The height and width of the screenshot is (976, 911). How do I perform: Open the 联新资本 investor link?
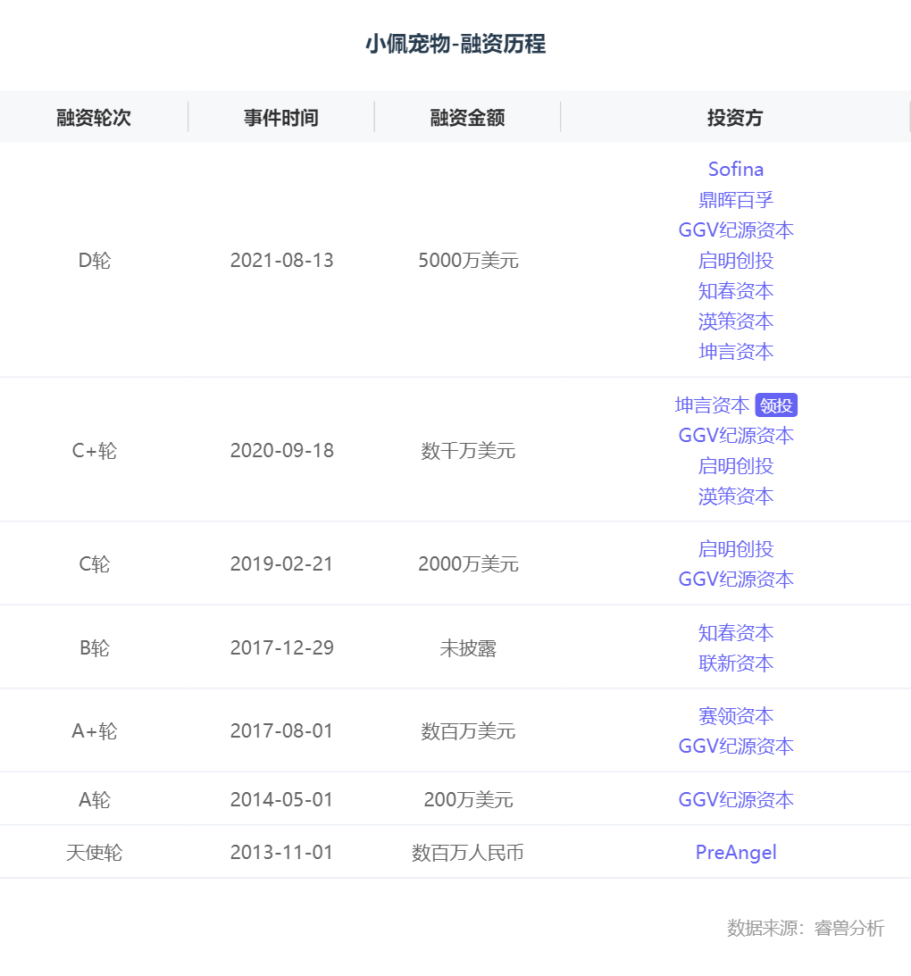pos(735,663)
